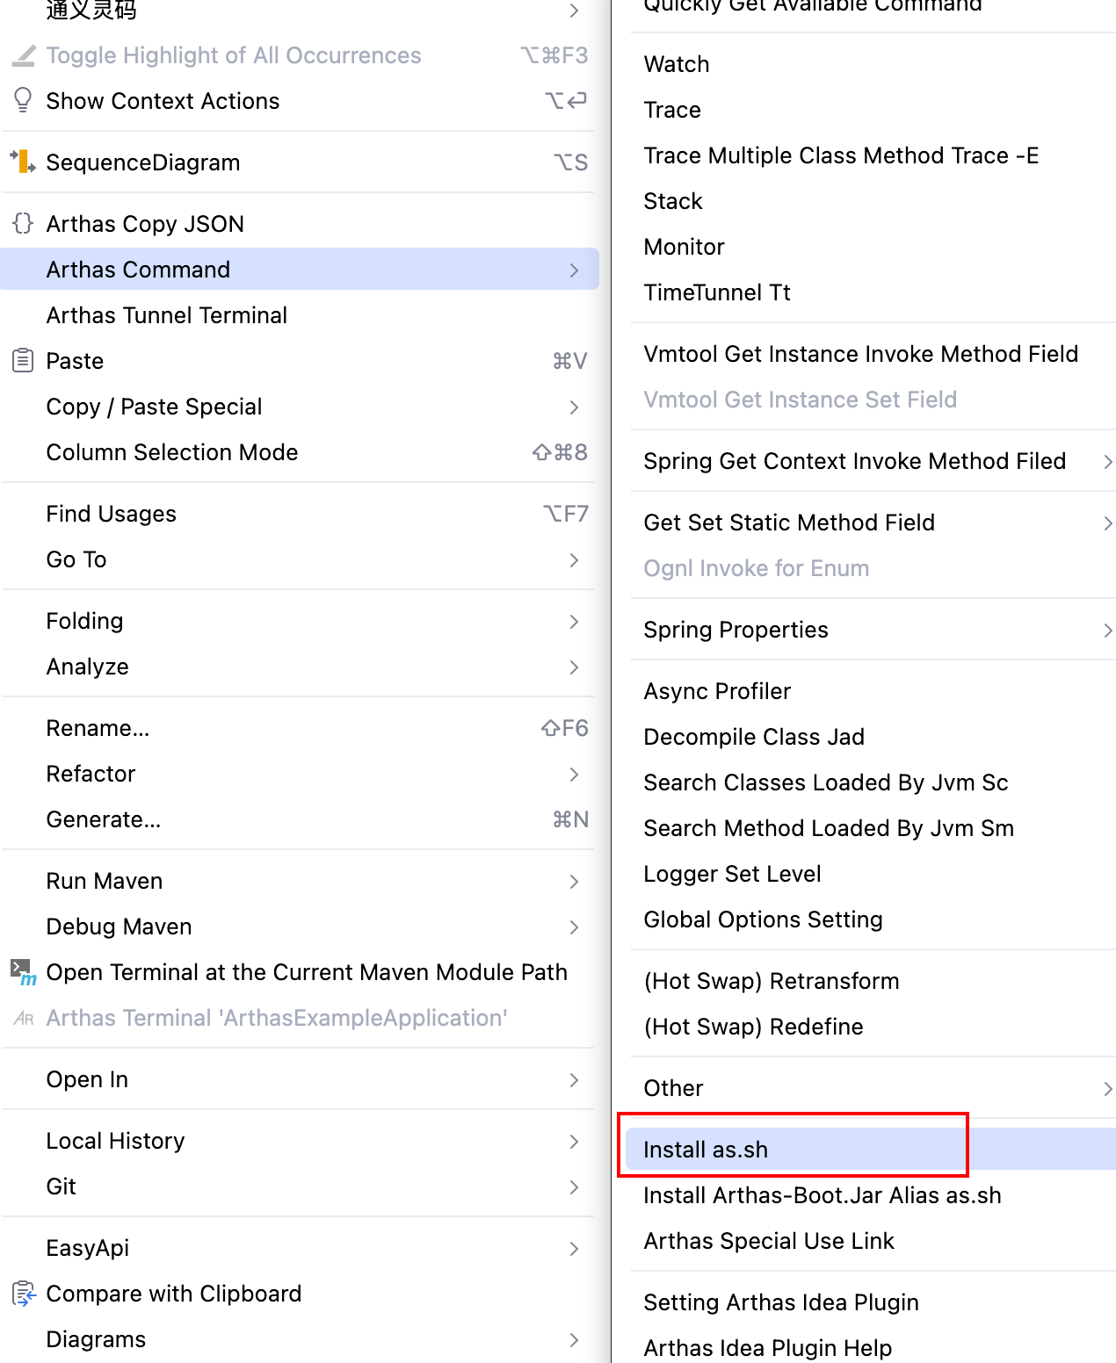
Task: Click Arthas Special Use Link
Action: (769, 1241)
